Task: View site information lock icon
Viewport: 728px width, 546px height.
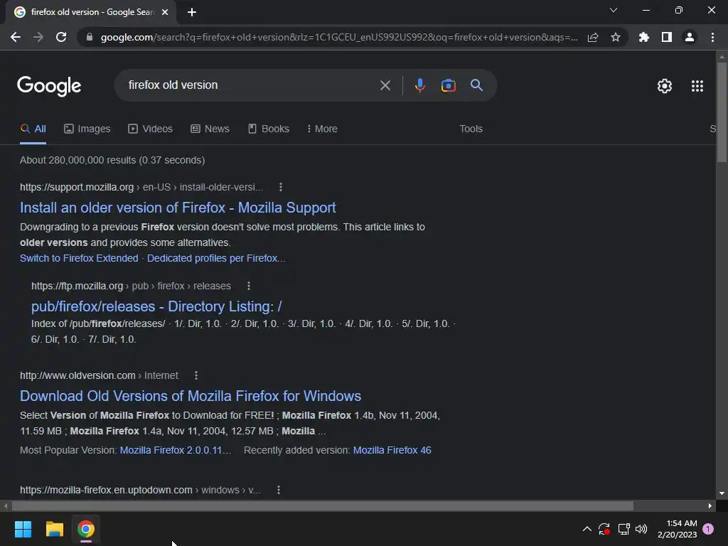Action: (x=90, y=37)
